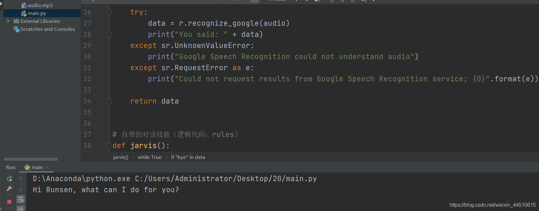Click the Rerun main icon
Screen dimensions: 539x211
coord(9,179)
